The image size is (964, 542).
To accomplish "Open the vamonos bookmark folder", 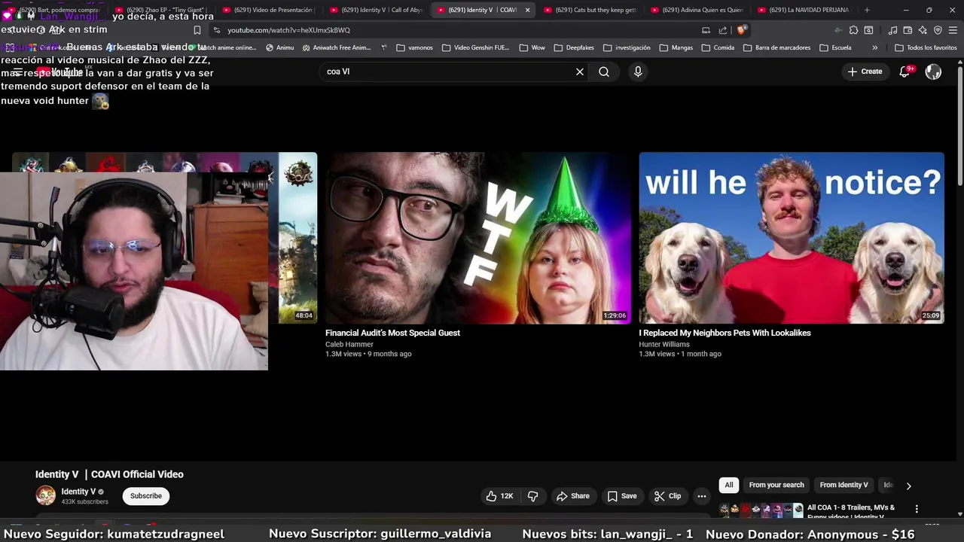I will tap(414, 47).
